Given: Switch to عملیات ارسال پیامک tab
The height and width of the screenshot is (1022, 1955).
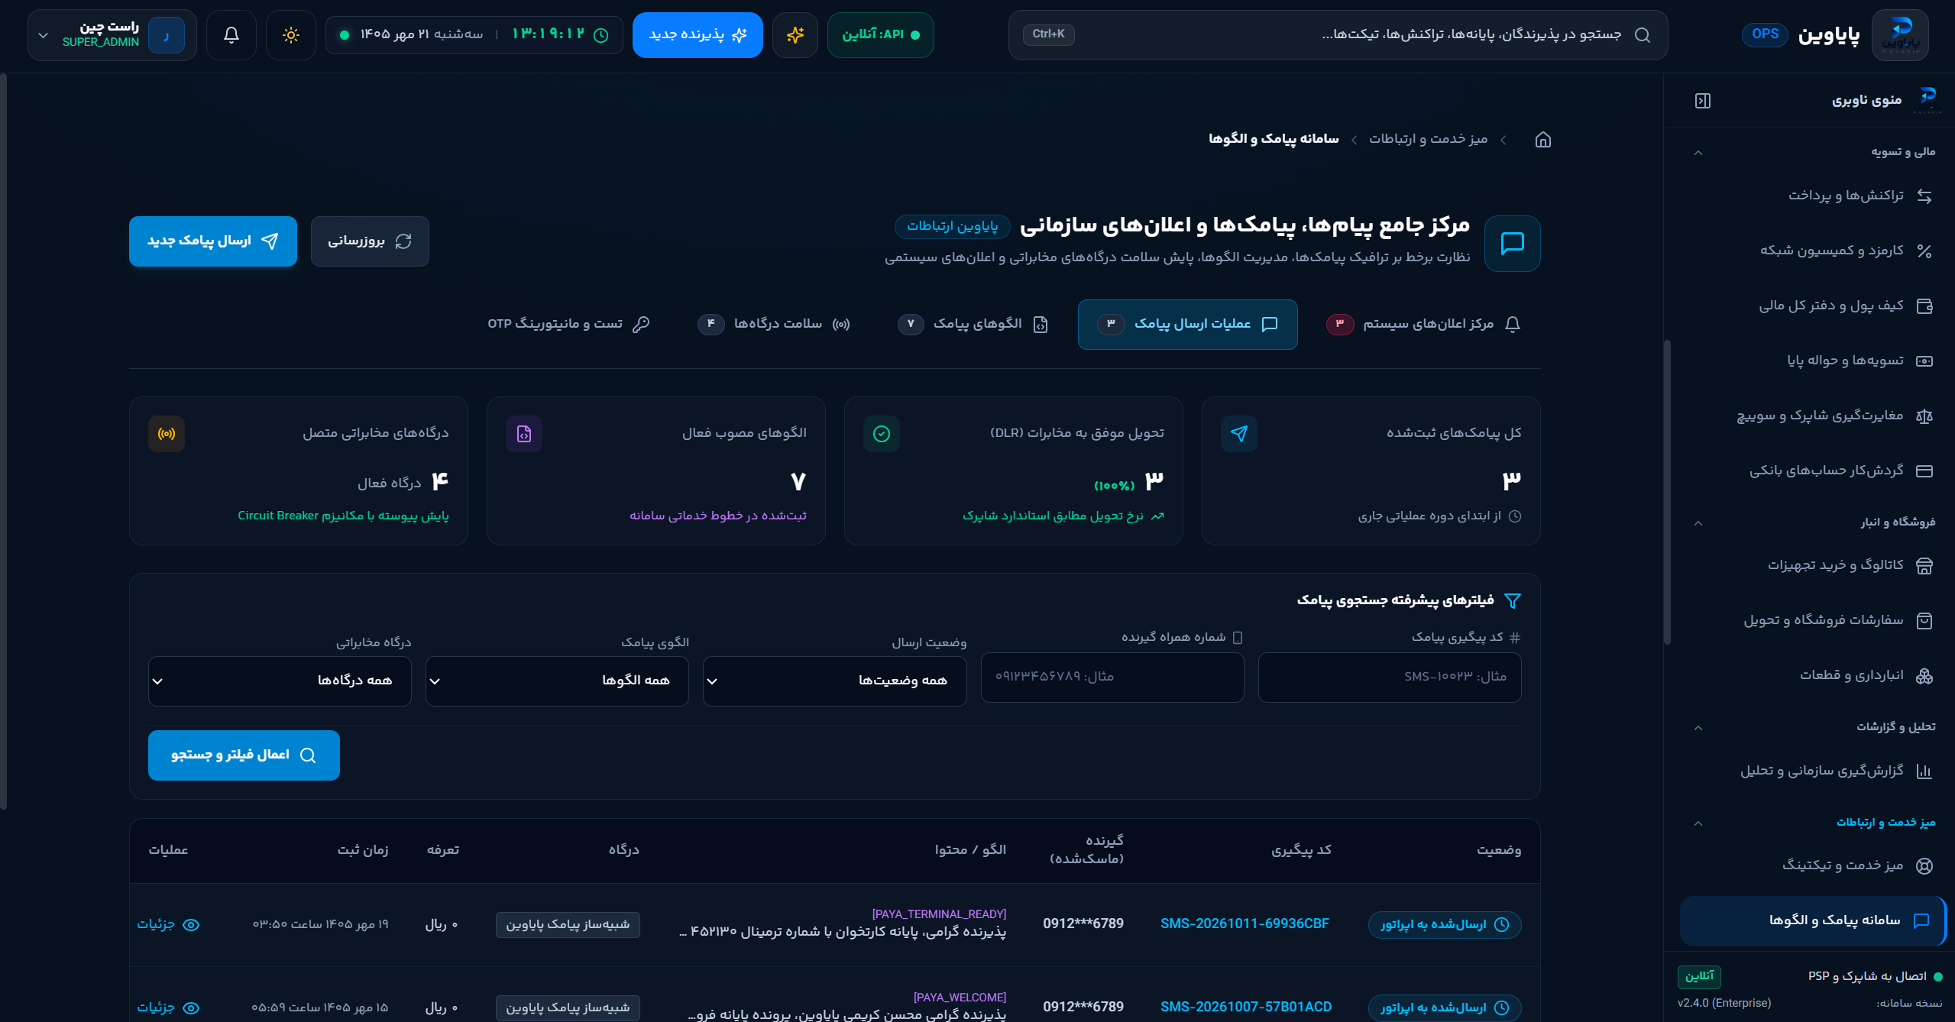Looking at the screenshot, I should tap(1188, 325).
